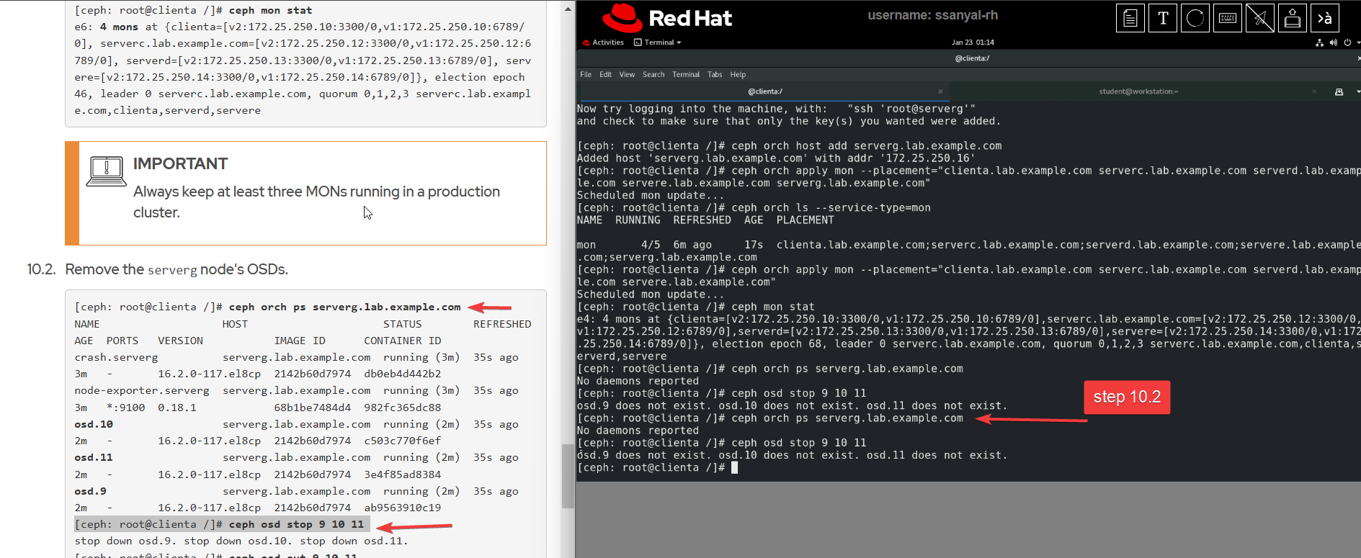Click image ID '68b1be7484d4' in guide

313,408
